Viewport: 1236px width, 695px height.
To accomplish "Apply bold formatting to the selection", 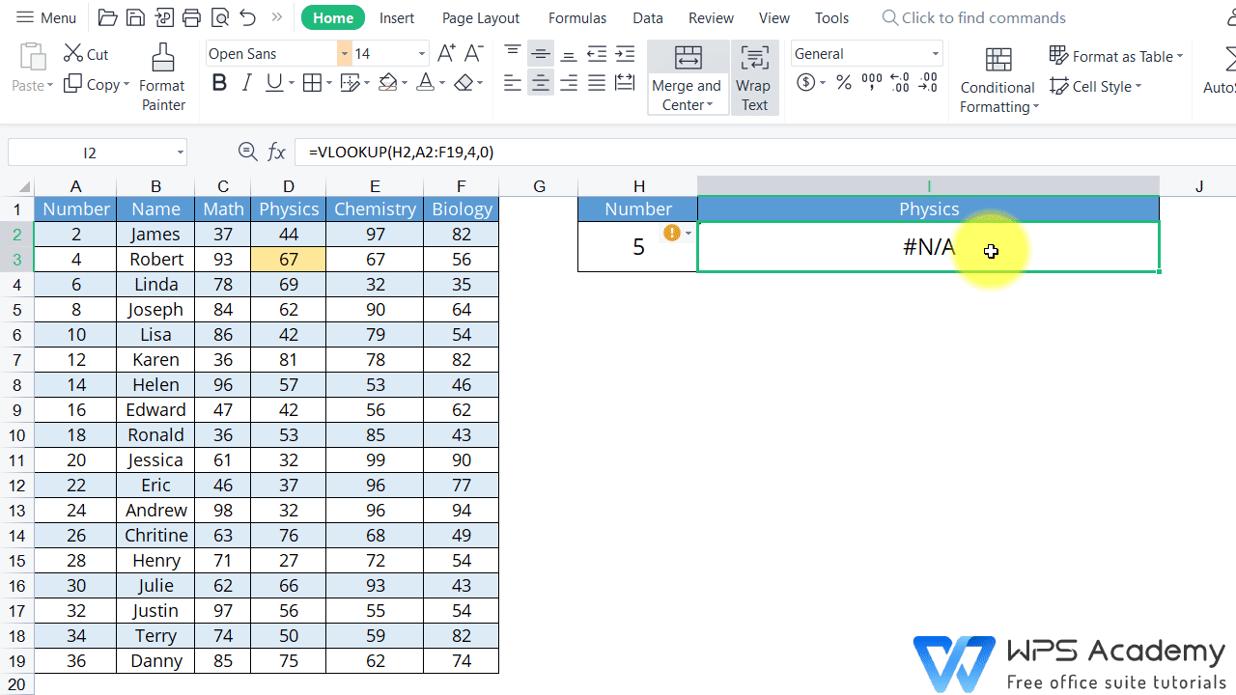I will coord(218,83).
